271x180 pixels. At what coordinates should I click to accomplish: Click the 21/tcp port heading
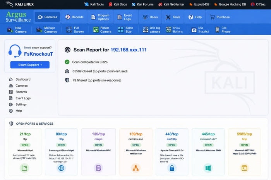pyautogui.click(x=25, y=134)
